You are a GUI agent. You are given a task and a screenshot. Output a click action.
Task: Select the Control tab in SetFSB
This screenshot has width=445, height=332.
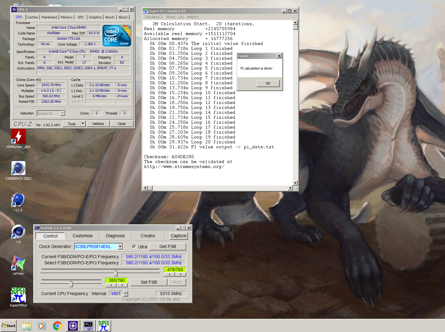50,236
